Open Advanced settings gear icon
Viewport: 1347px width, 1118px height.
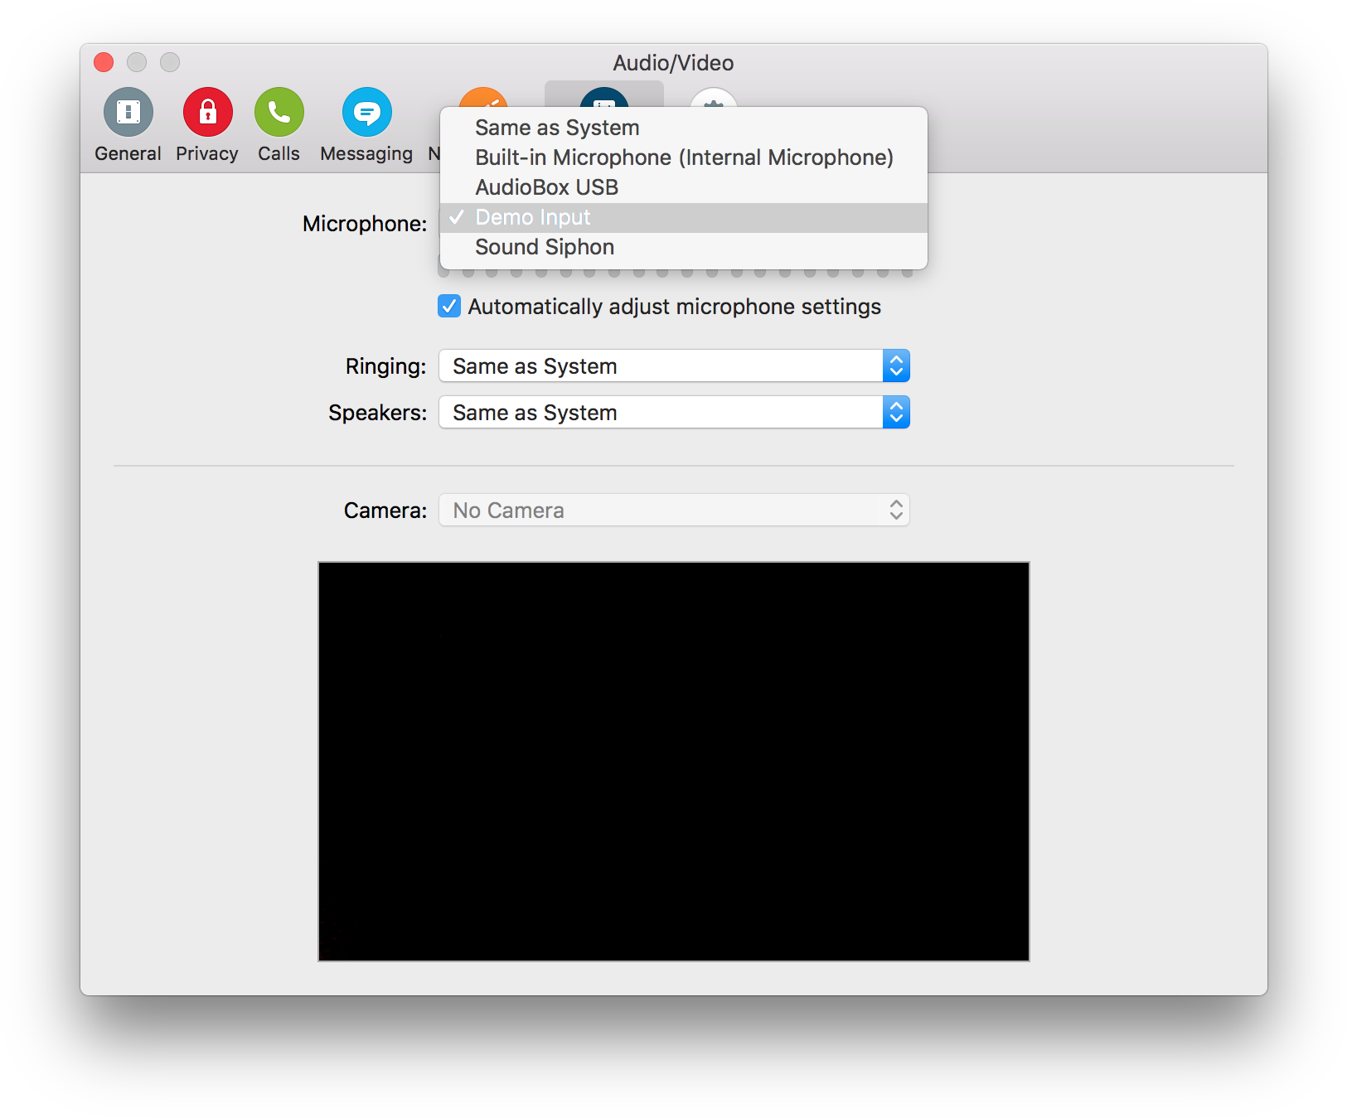(714, 97)
